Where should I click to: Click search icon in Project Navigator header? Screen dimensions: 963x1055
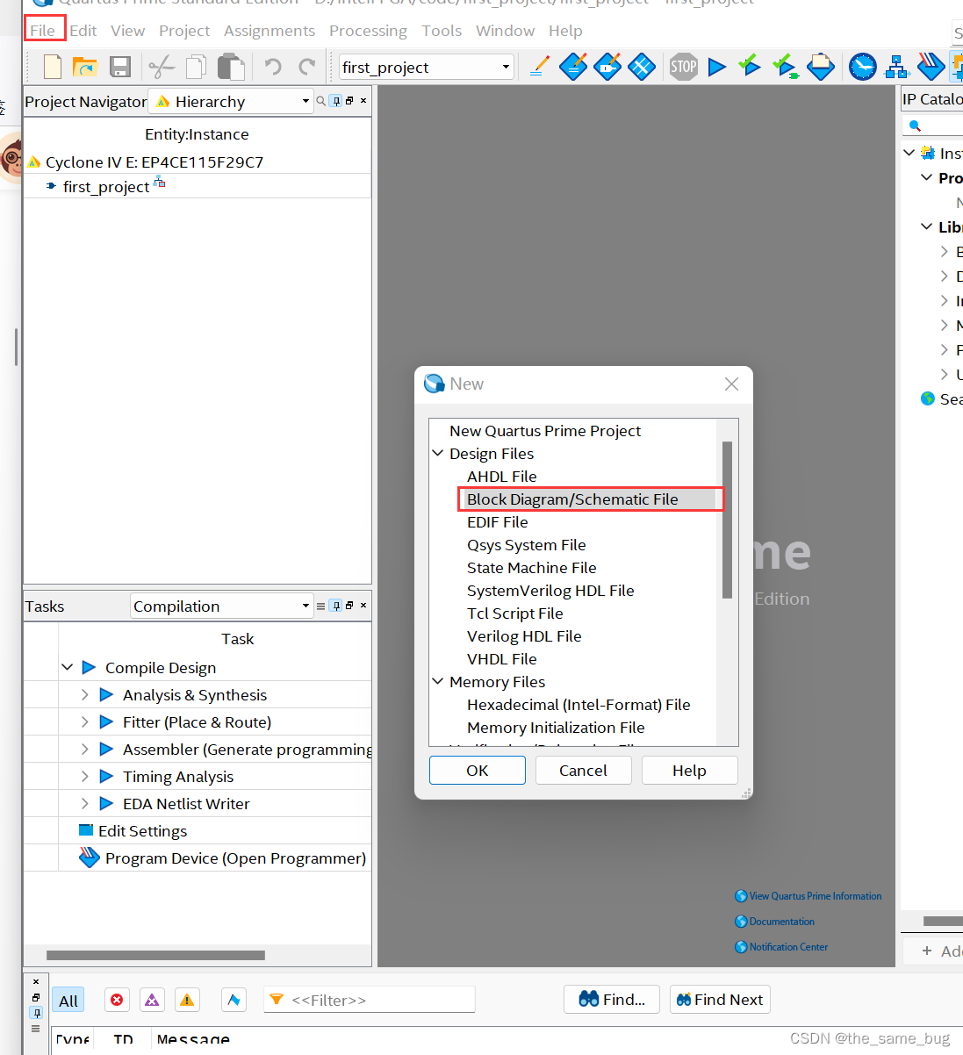321,101
